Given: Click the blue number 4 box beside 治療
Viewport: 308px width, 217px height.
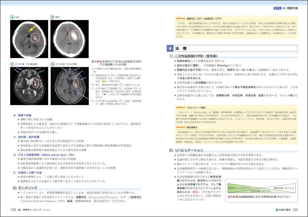Looking at the screenshot, I should (x=170, y=48).
